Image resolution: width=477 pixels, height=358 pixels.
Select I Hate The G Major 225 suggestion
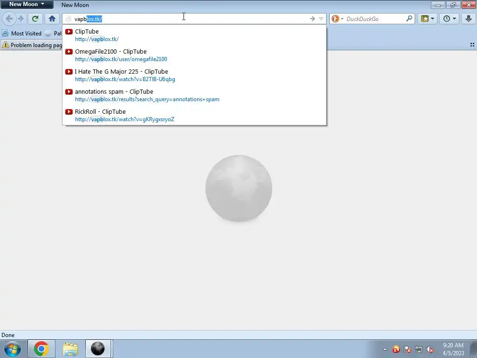[x=194, y=75]
